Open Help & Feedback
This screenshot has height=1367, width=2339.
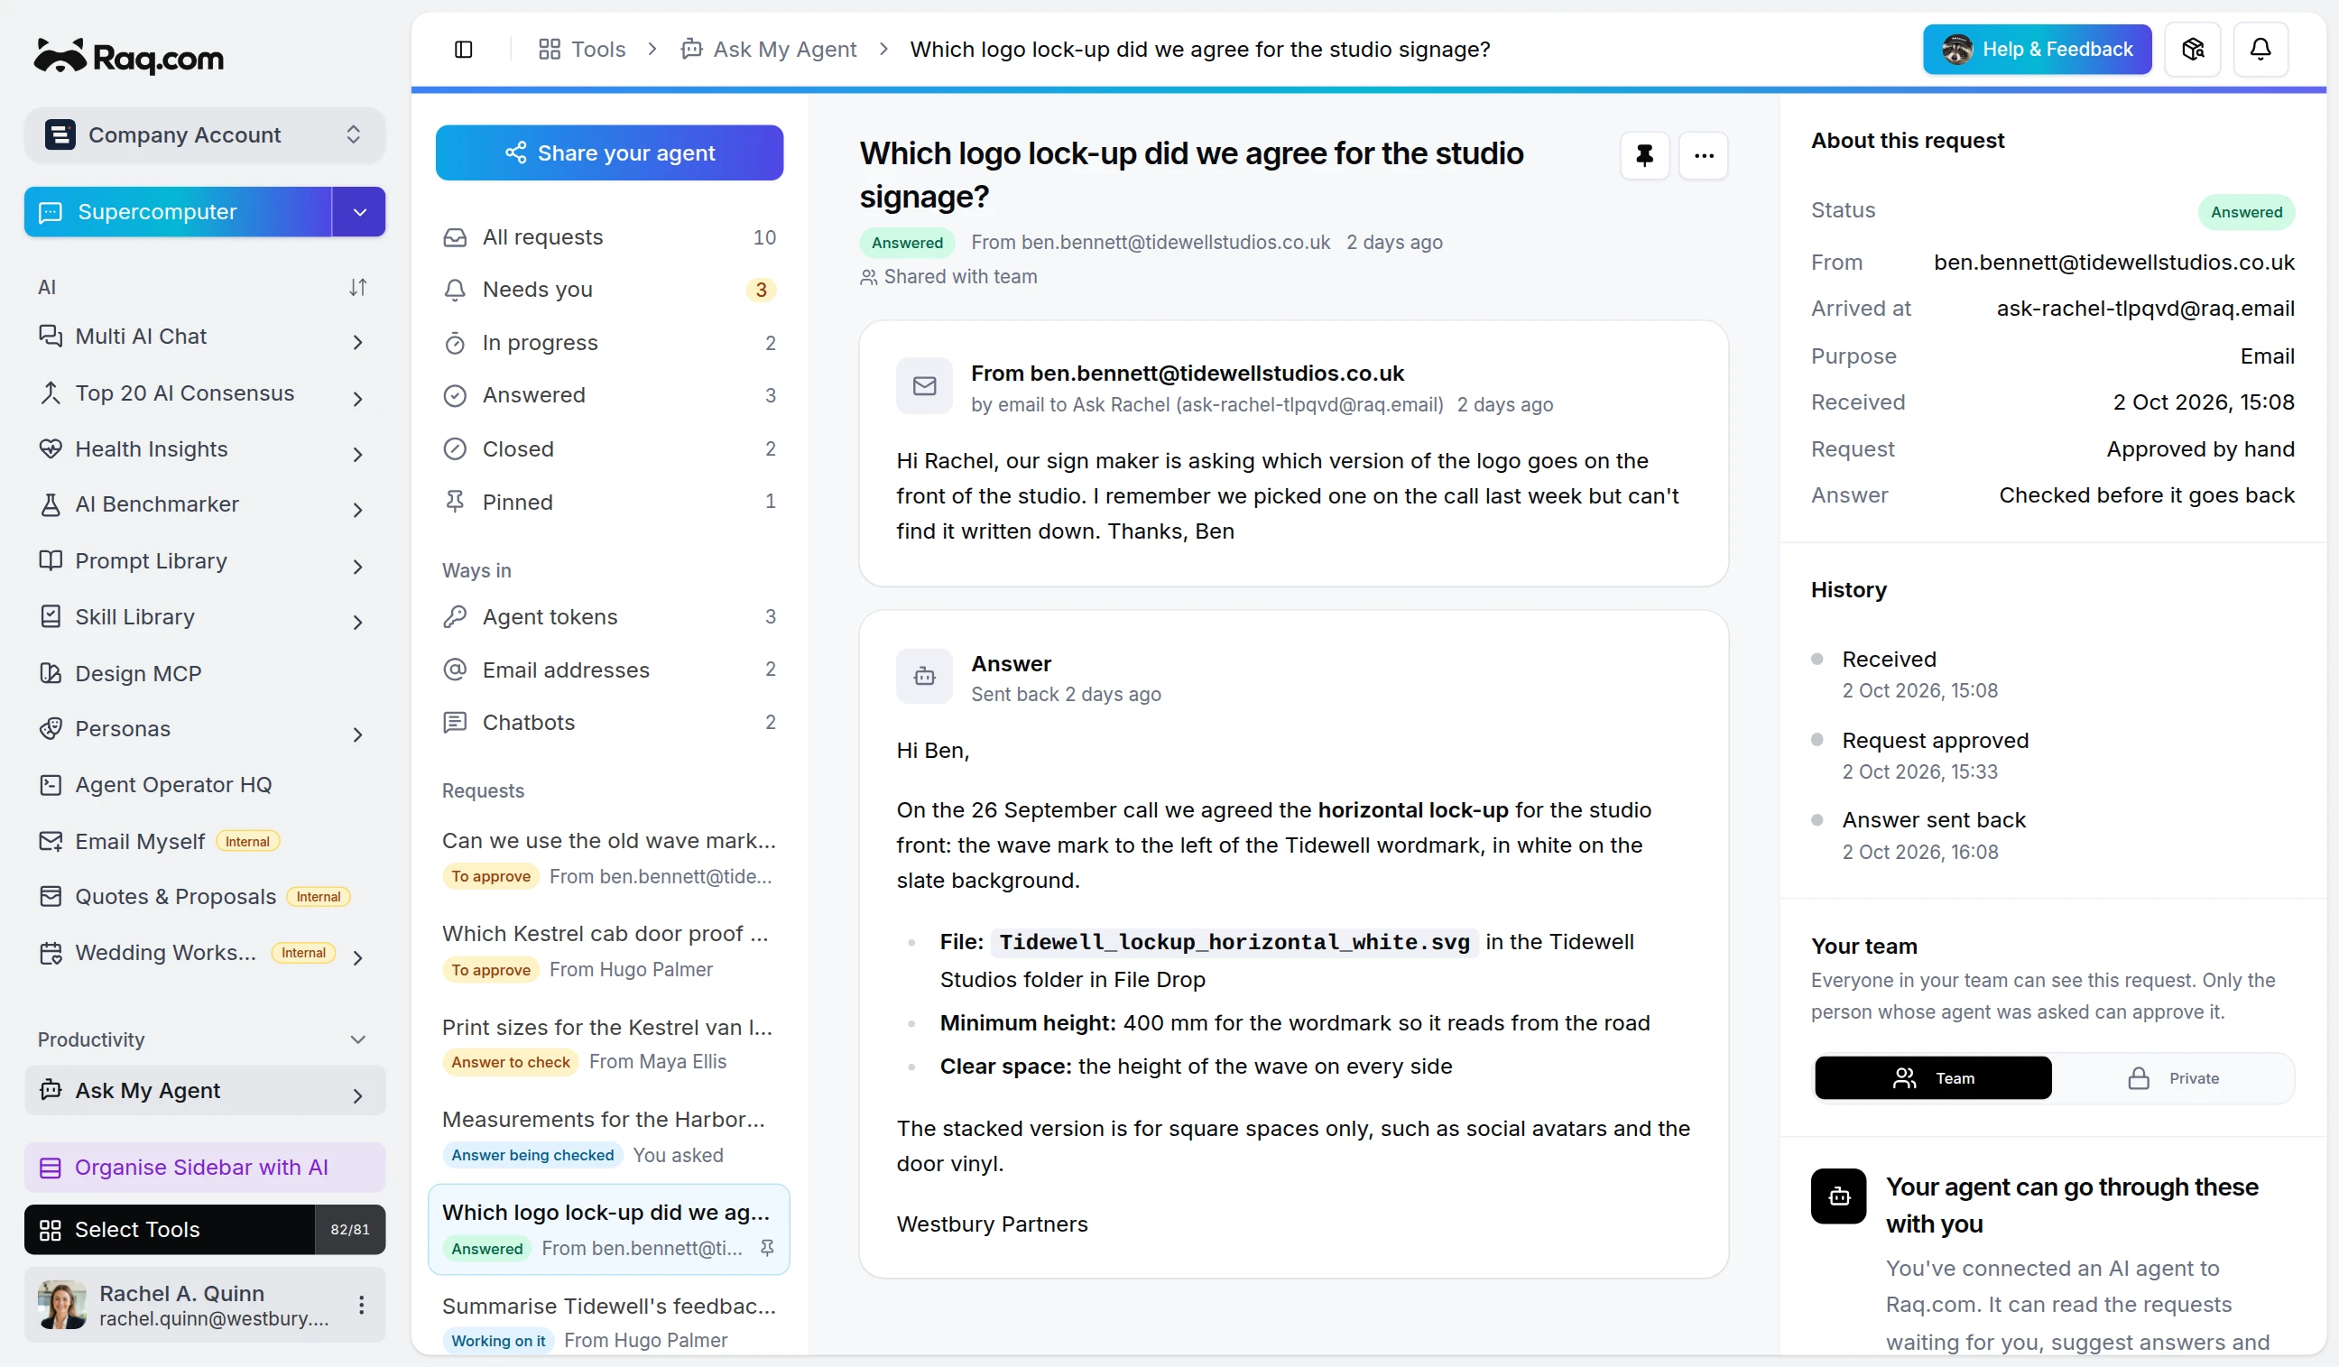[2037, 50]
